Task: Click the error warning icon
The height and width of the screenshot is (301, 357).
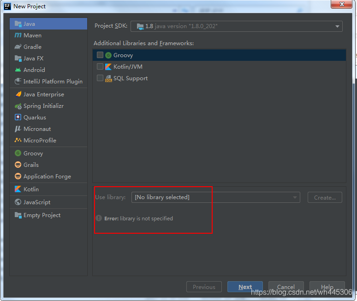Action: click(99, 218)
